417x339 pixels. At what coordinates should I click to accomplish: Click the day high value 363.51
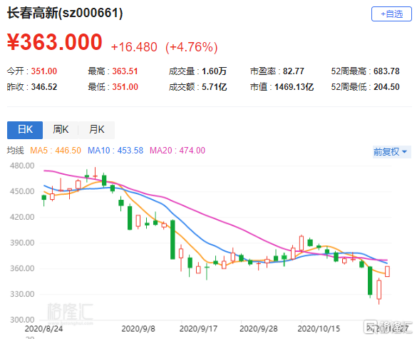click(x=125, y=71)
